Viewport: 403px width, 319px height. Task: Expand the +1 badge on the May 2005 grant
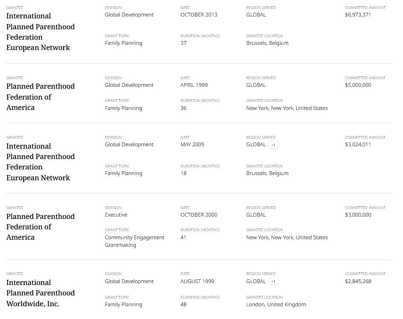273,144
